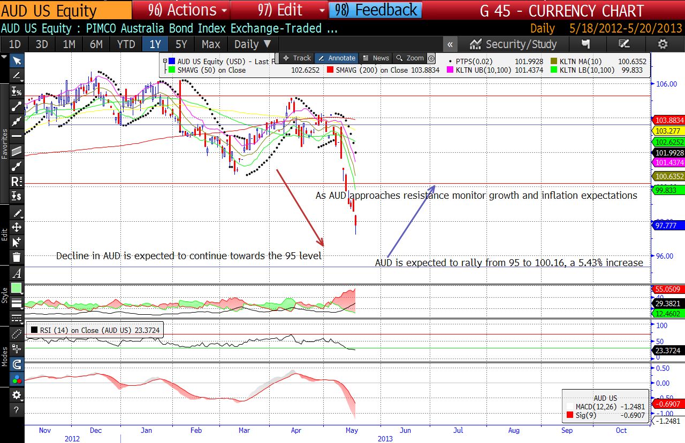Select the three-point extended line tool
The width and height of the screenshot is (685, 443).
17,121
